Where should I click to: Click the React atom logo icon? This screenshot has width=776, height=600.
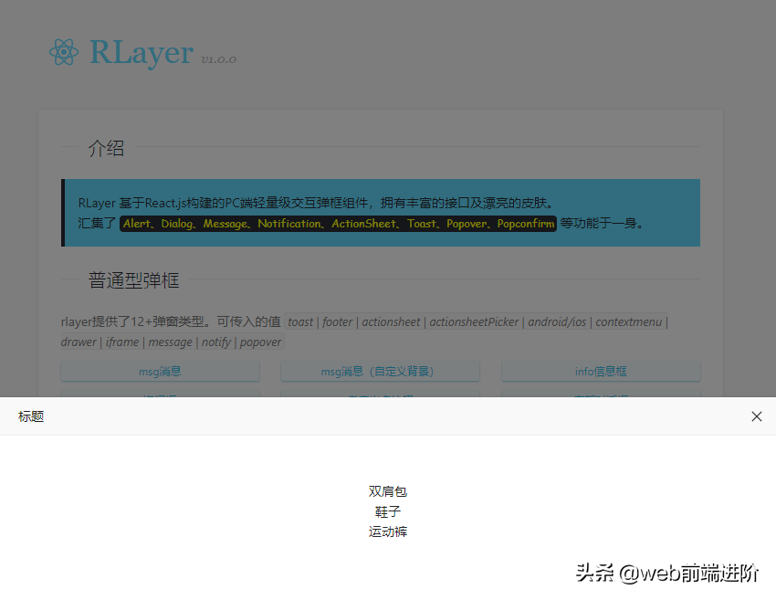(x=62, y=53)
